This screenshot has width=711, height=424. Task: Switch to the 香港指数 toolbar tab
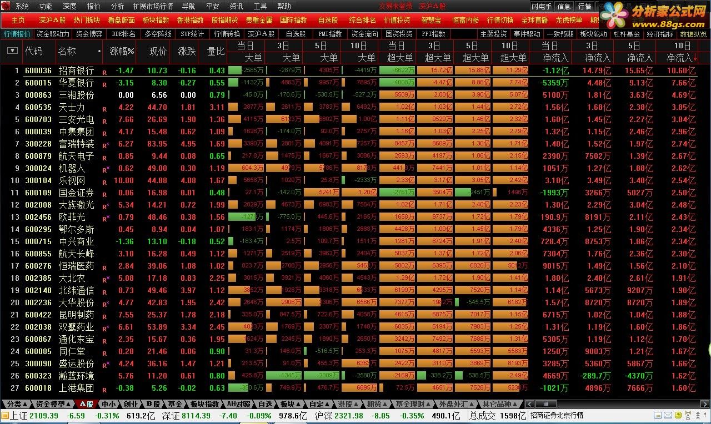(x=190, y=20)
